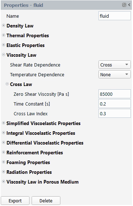Collapse the Cross Law subsection
This screenshot has width=133, height=206.
7,84
